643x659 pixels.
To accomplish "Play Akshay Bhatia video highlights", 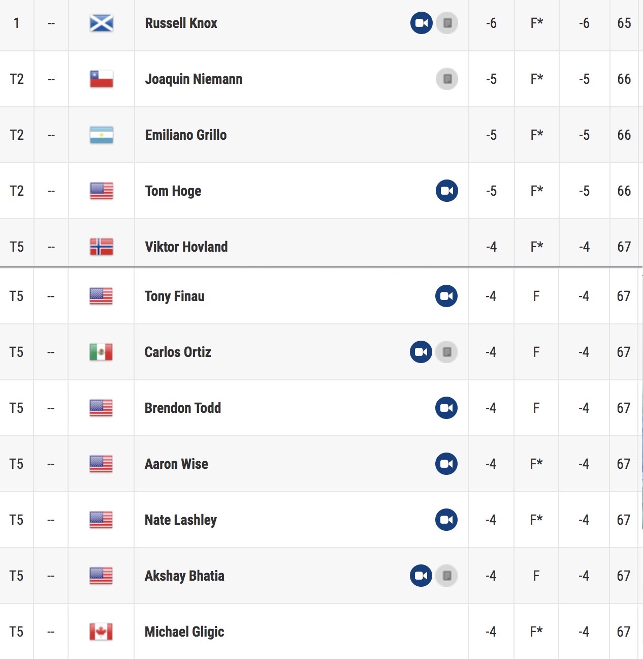I will point(421,576).
